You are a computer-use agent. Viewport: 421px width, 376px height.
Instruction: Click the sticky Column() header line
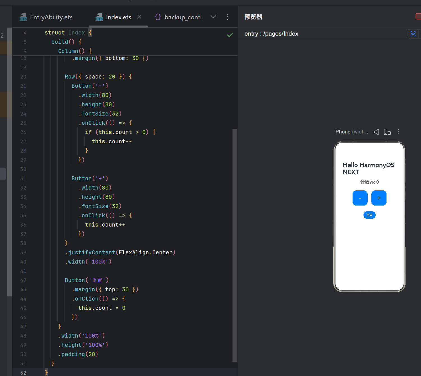(75, 51)
